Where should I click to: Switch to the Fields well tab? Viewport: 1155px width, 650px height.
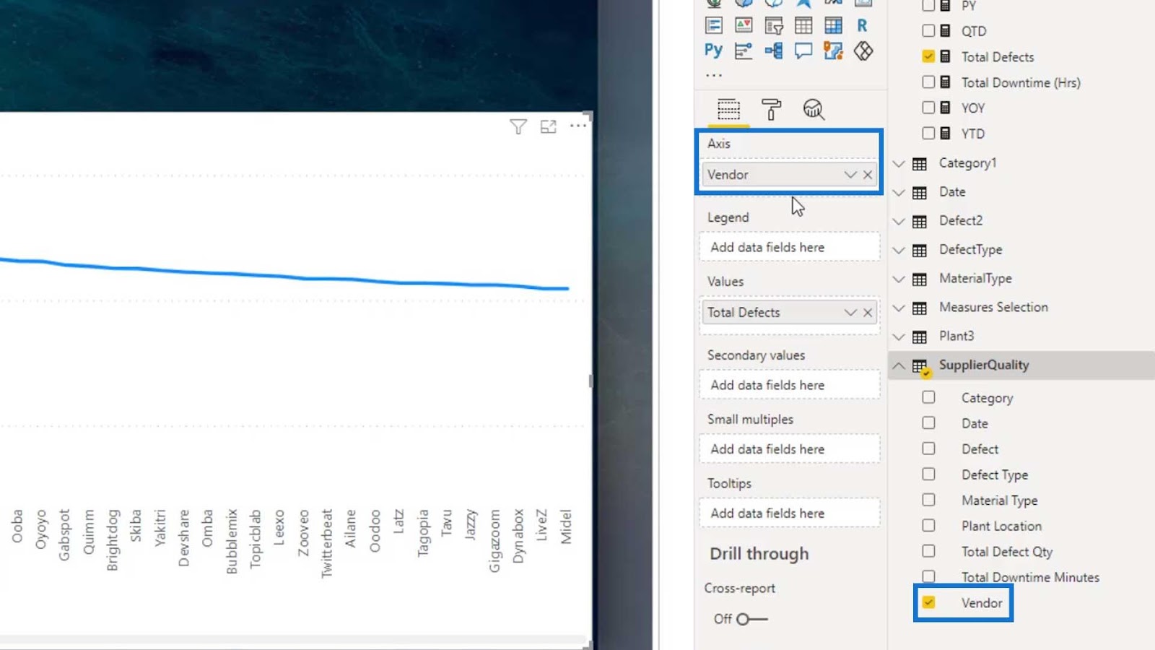(728, 110)
